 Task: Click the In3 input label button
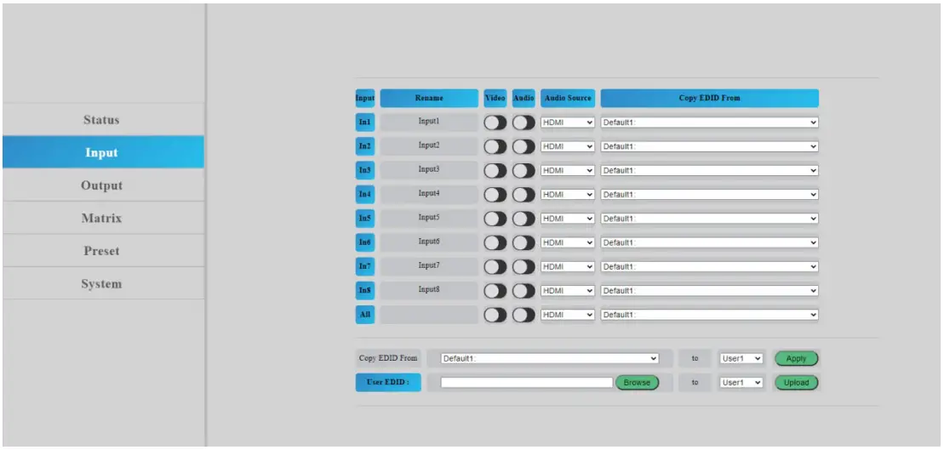pyautogui.click(x=365, y=170)
